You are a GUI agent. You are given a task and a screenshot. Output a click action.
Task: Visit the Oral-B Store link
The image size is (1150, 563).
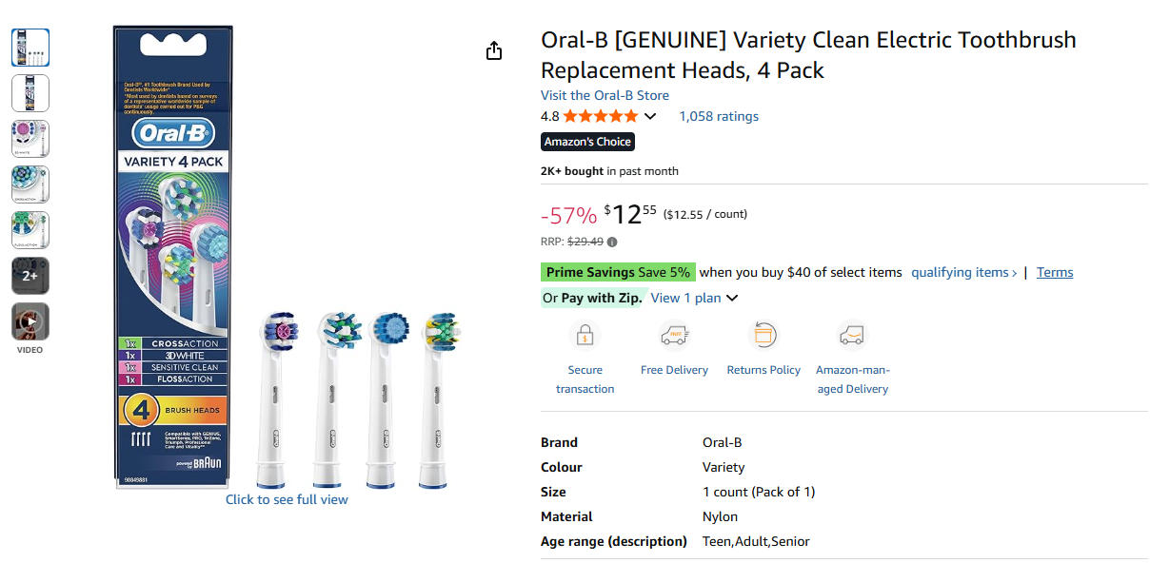[x=605, y=95]
